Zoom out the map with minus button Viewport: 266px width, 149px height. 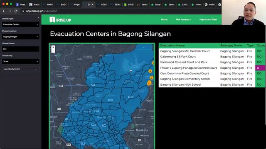(x=53, y=51)
